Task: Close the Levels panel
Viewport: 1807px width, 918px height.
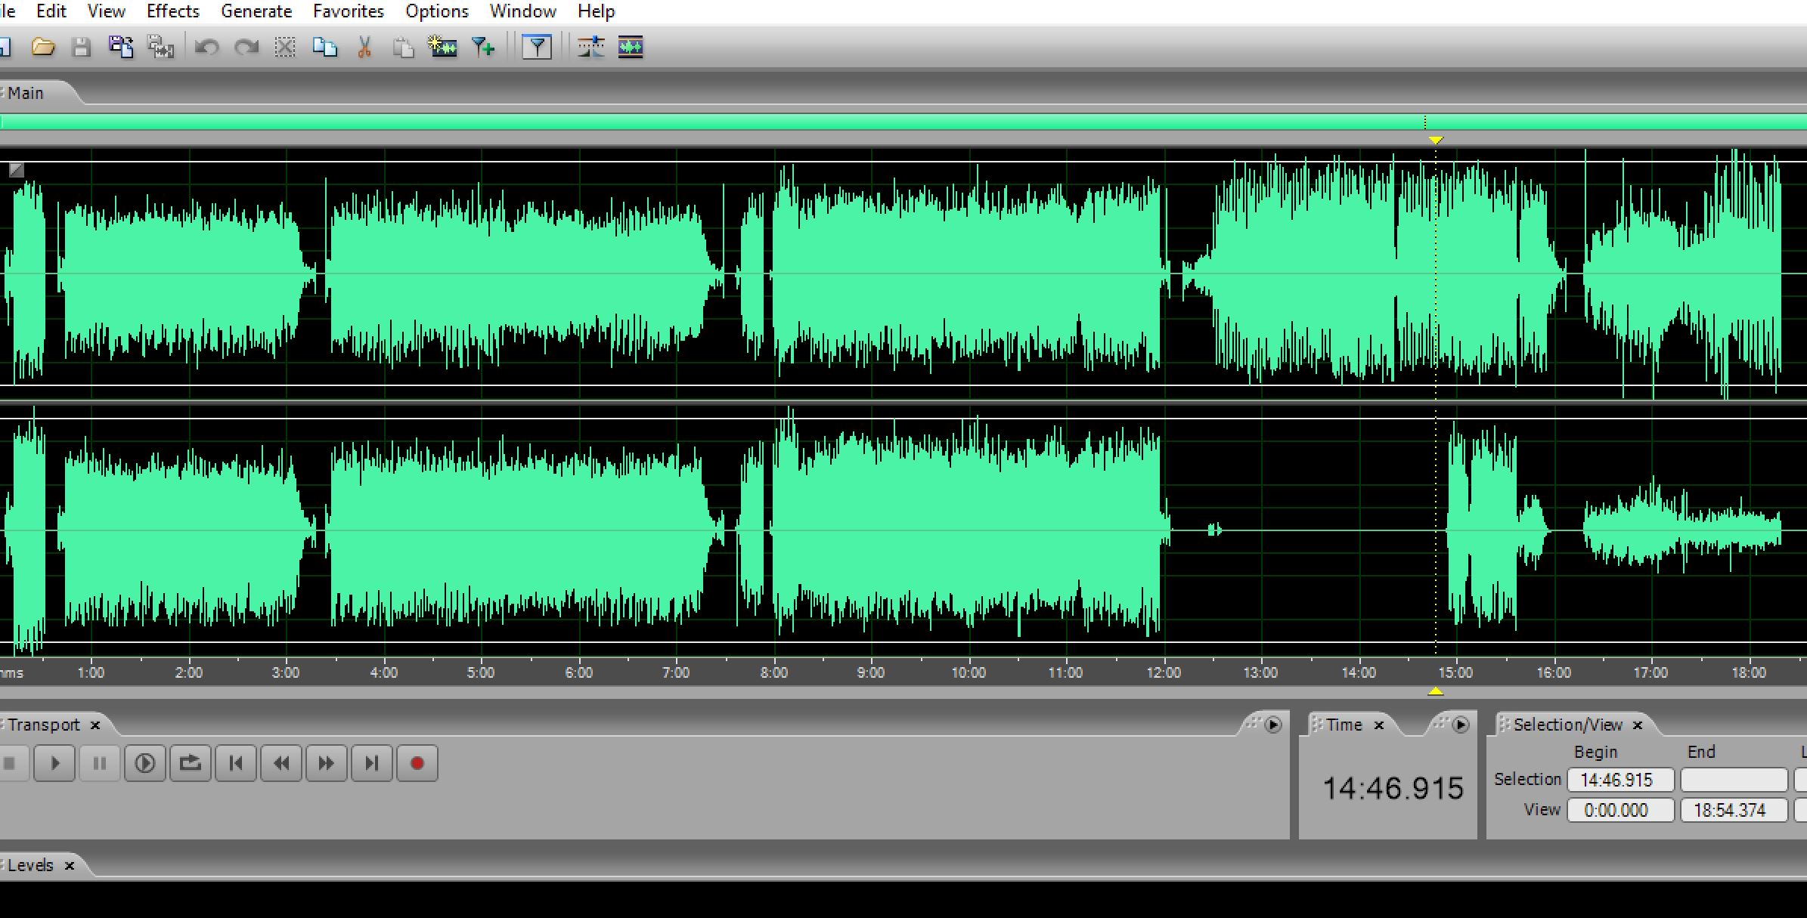Action: click(70, 866)
